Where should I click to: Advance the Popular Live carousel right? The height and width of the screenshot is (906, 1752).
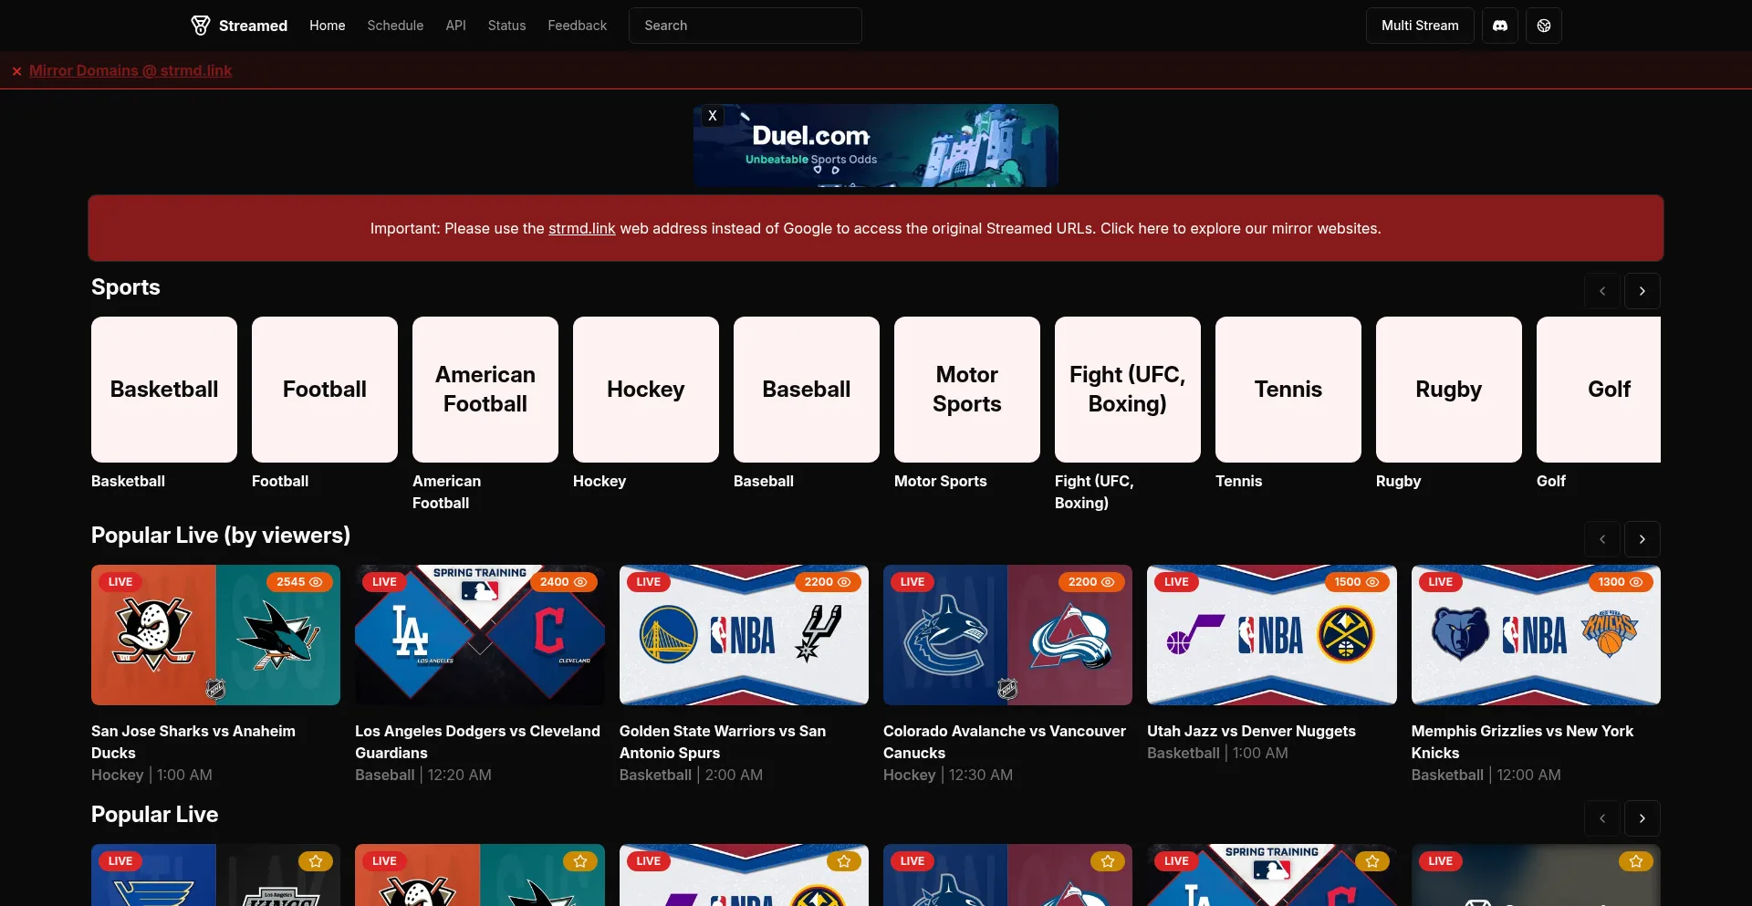[1642, 818]
